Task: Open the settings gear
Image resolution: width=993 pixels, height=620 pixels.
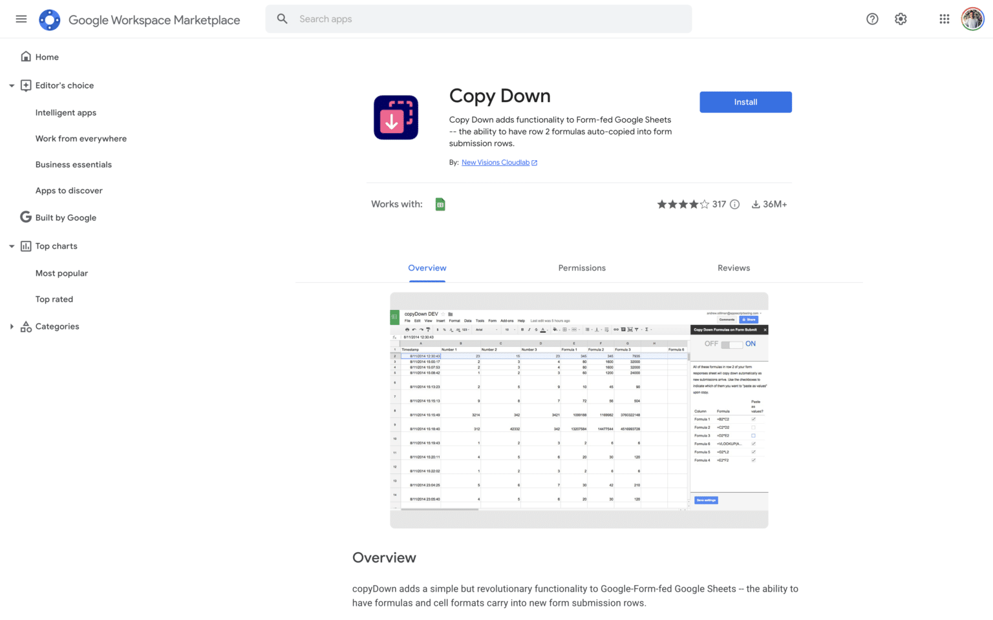Action: pyautogui.click(x=901, y=19)
